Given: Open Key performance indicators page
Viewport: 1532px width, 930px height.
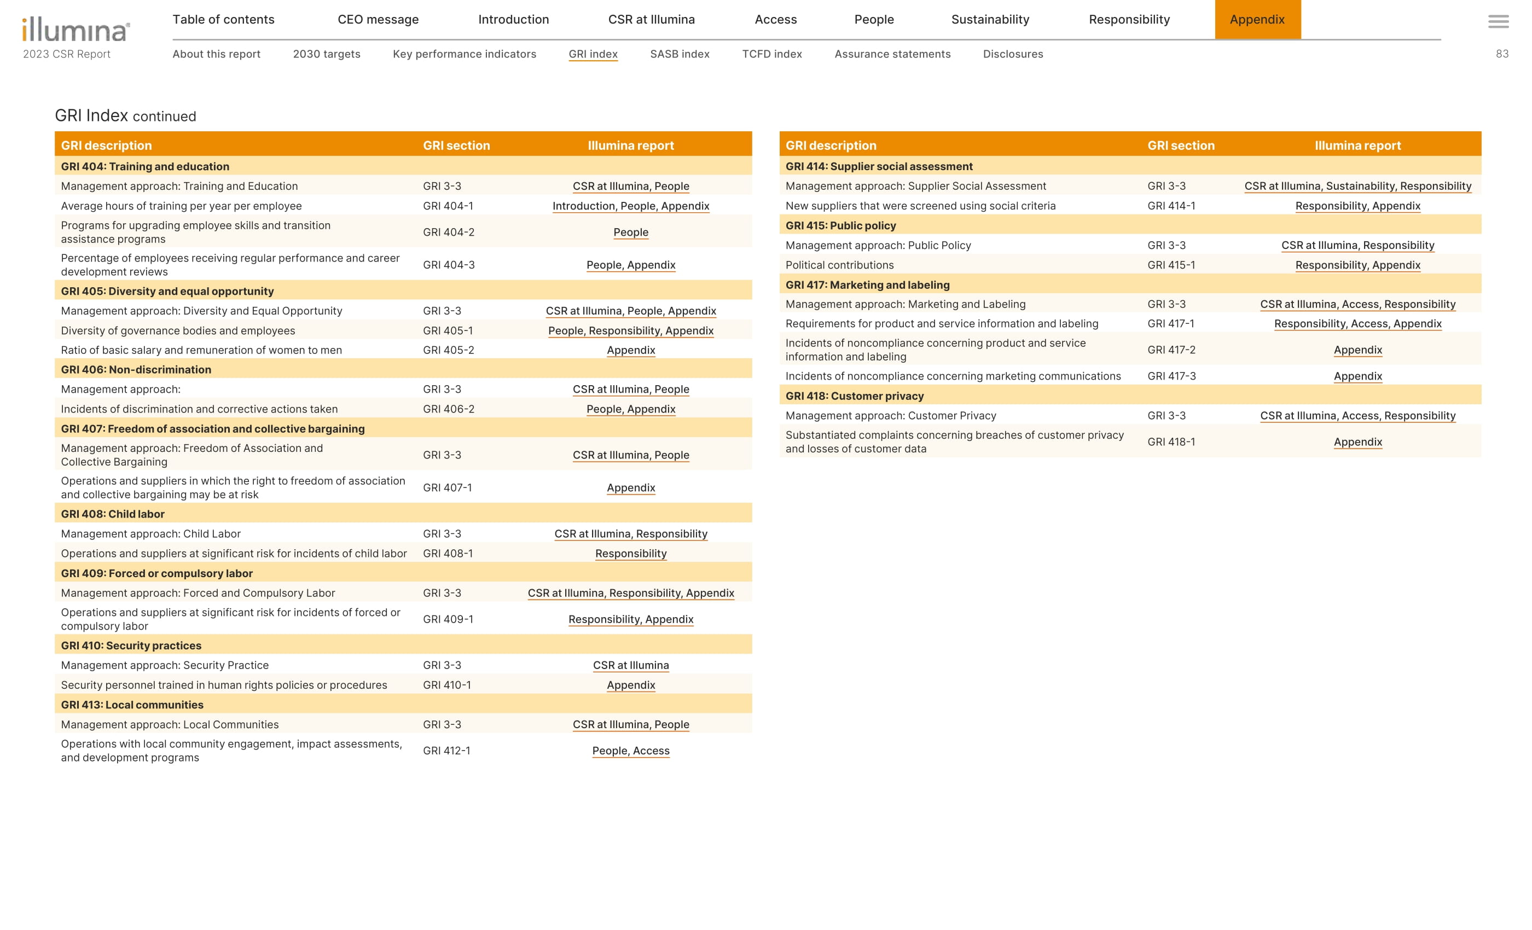Looking at the screenshot, I should pos(464,54).
